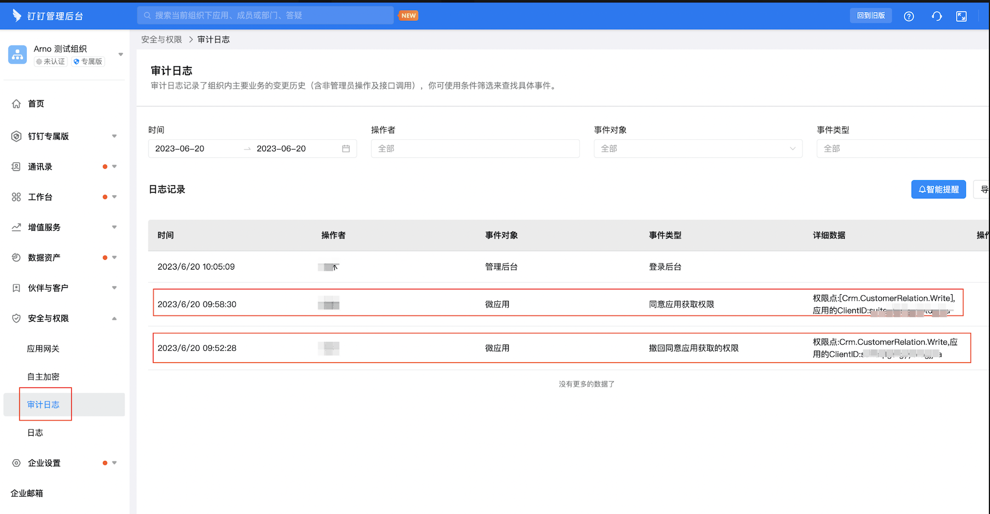Click the icon beside 伙伴与客户
This screenshot has width=990, height=514.
pyautogui.click(x=16, y=288)
